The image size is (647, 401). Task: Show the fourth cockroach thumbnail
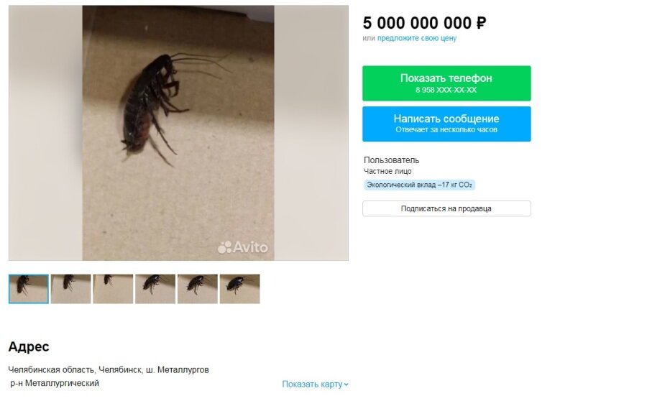click(155, 289)
